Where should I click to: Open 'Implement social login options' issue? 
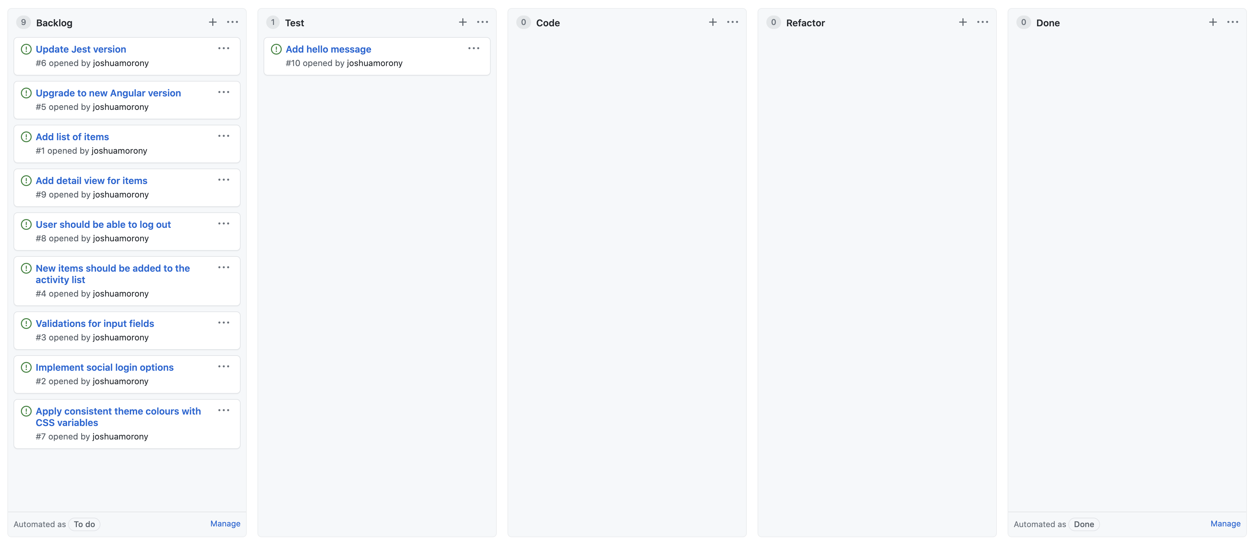(x=104, y=367)
